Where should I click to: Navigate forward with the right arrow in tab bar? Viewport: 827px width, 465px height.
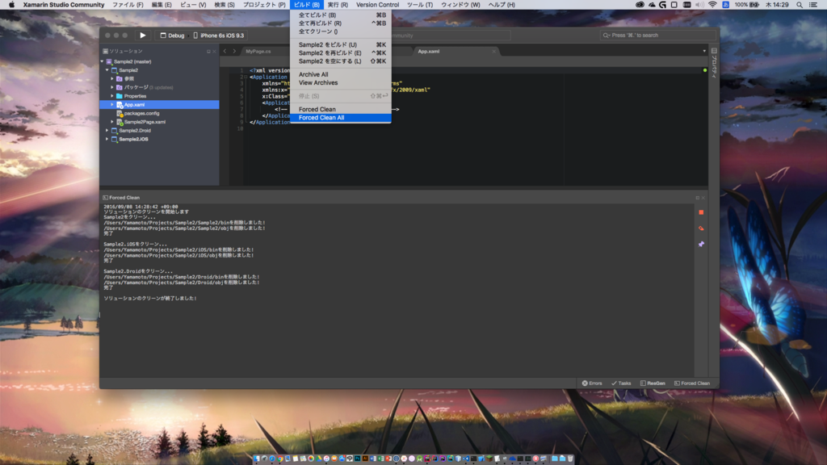coord(235,51)
